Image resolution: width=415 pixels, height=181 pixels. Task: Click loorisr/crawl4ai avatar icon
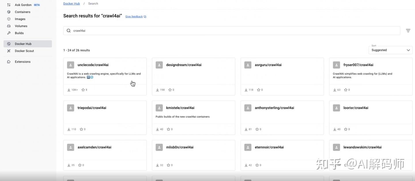tap(336, 108)
